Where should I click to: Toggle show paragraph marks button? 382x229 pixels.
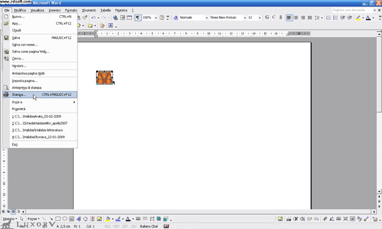138,18
